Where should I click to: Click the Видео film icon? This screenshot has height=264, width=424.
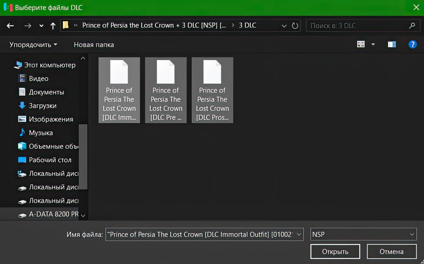click(22, 78)
